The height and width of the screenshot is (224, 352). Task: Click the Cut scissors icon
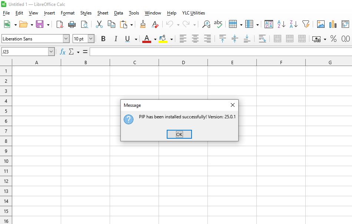click(x=99, y=24)
